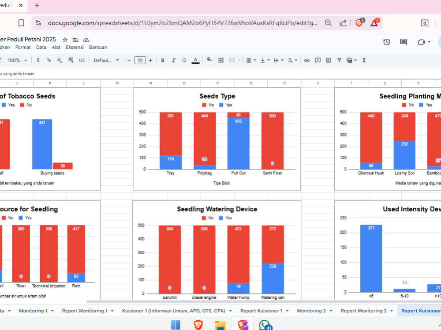441x330 pixels.
Task: Click column header N
Action: [150, 83]
